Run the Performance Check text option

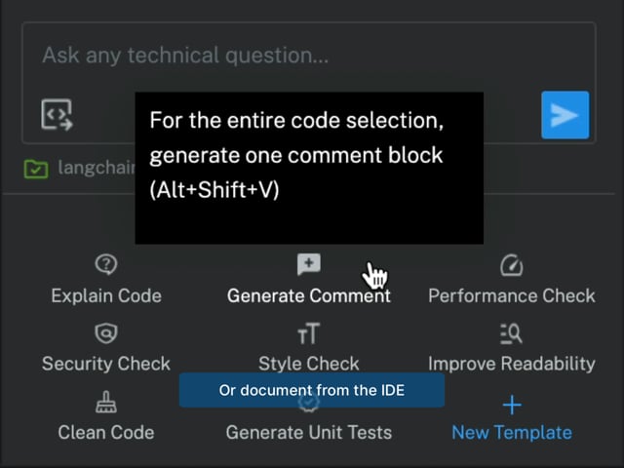[x=511, y=295]
